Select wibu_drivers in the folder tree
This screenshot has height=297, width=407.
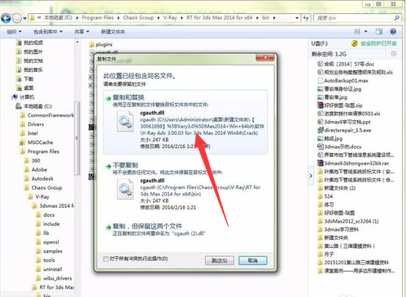click(57, 278)
